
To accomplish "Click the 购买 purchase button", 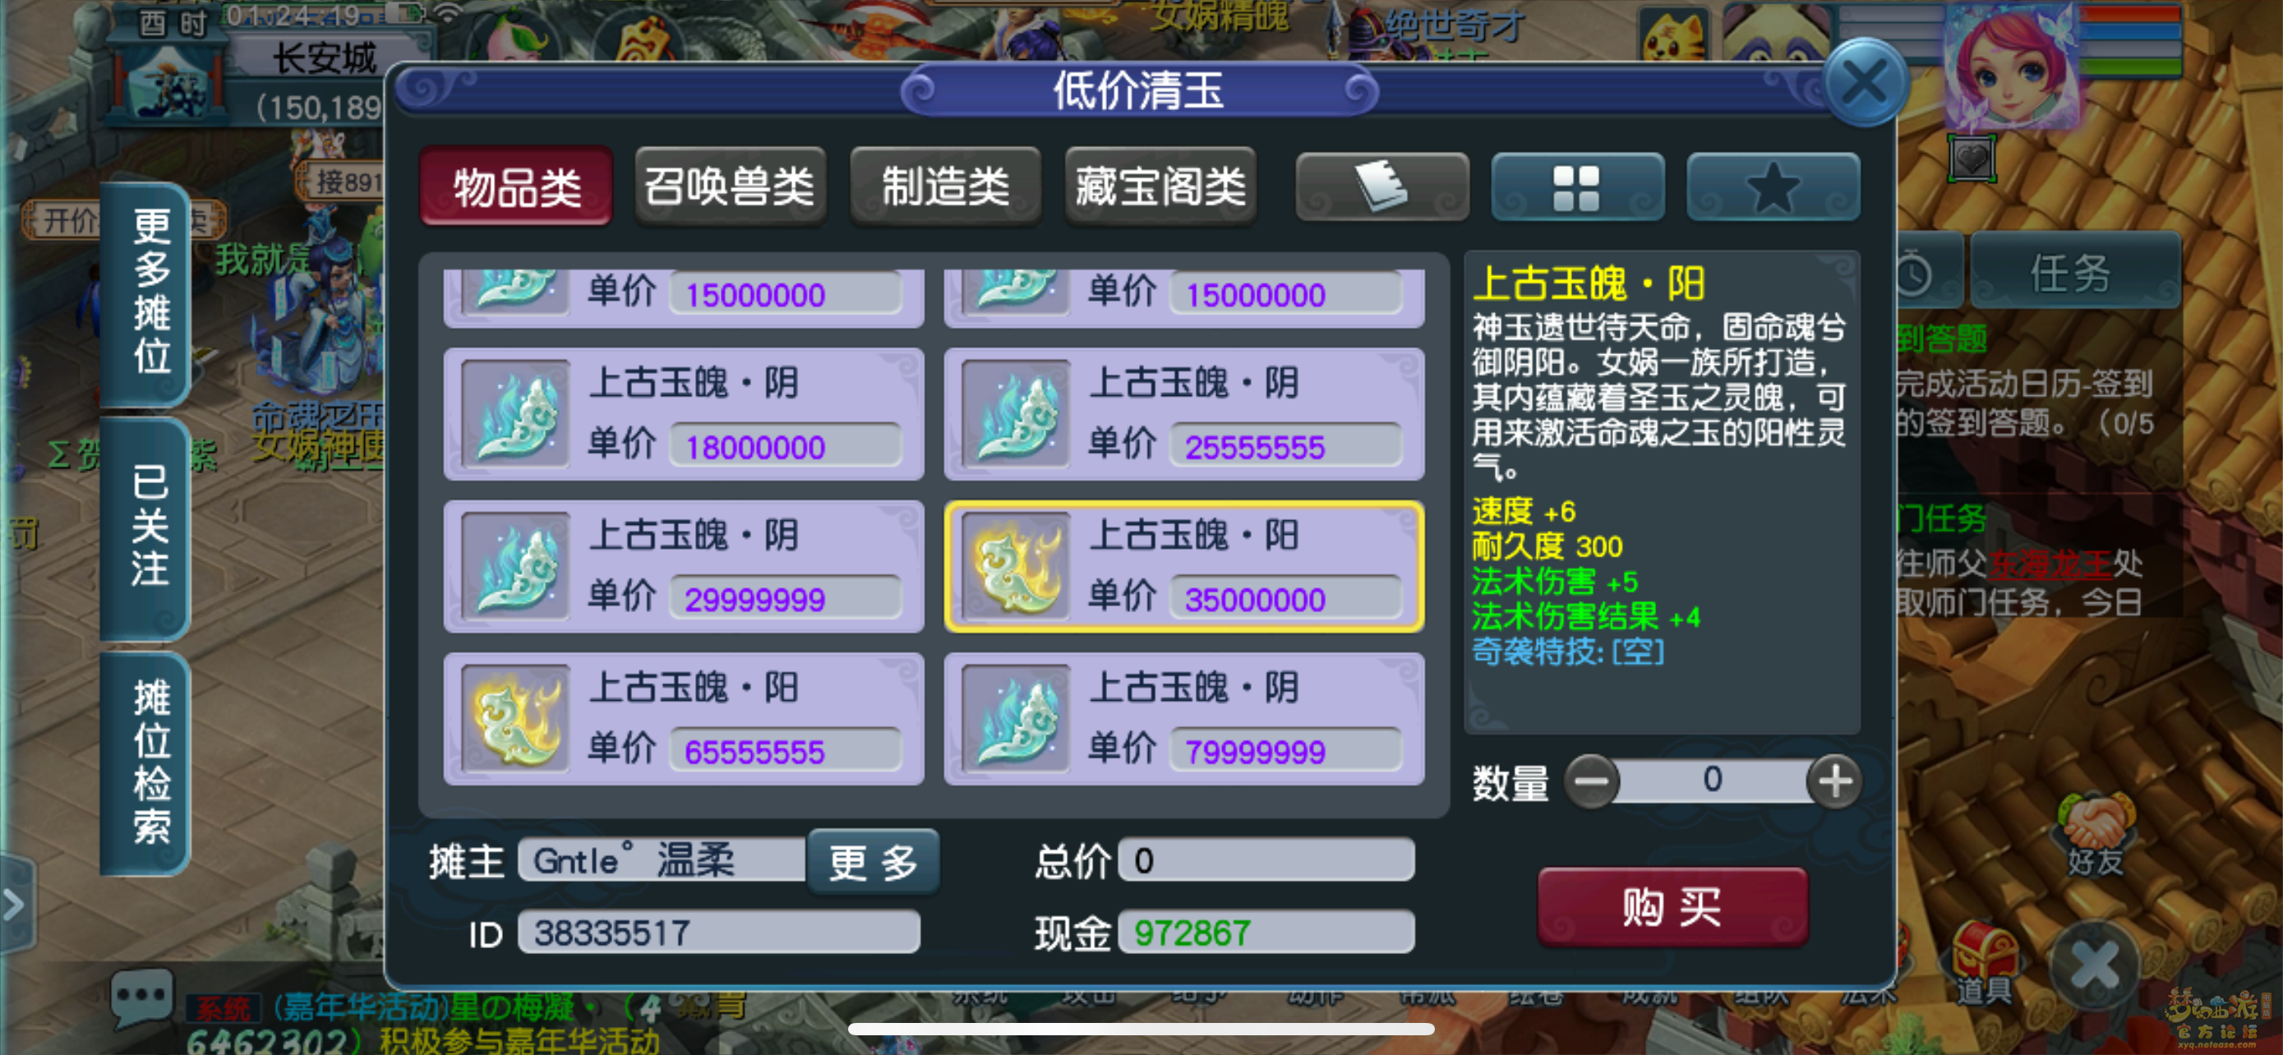I will tap(1672, 906).
